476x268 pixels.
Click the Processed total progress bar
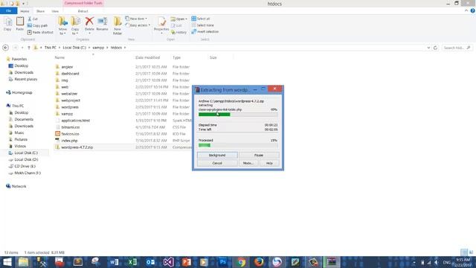(x=238, y=145)
